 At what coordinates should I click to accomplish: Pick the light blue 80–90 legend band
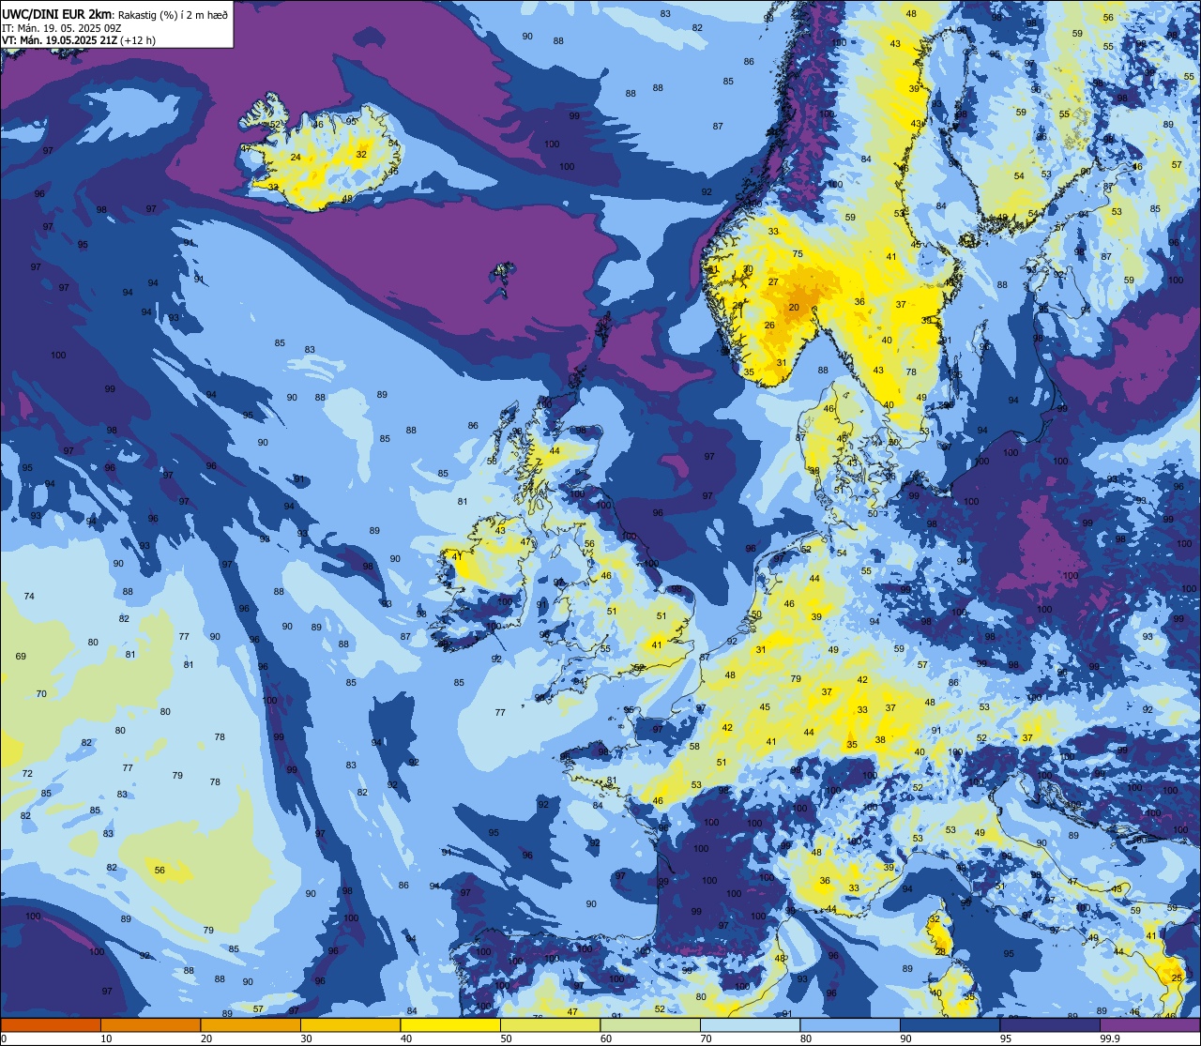850,1024
